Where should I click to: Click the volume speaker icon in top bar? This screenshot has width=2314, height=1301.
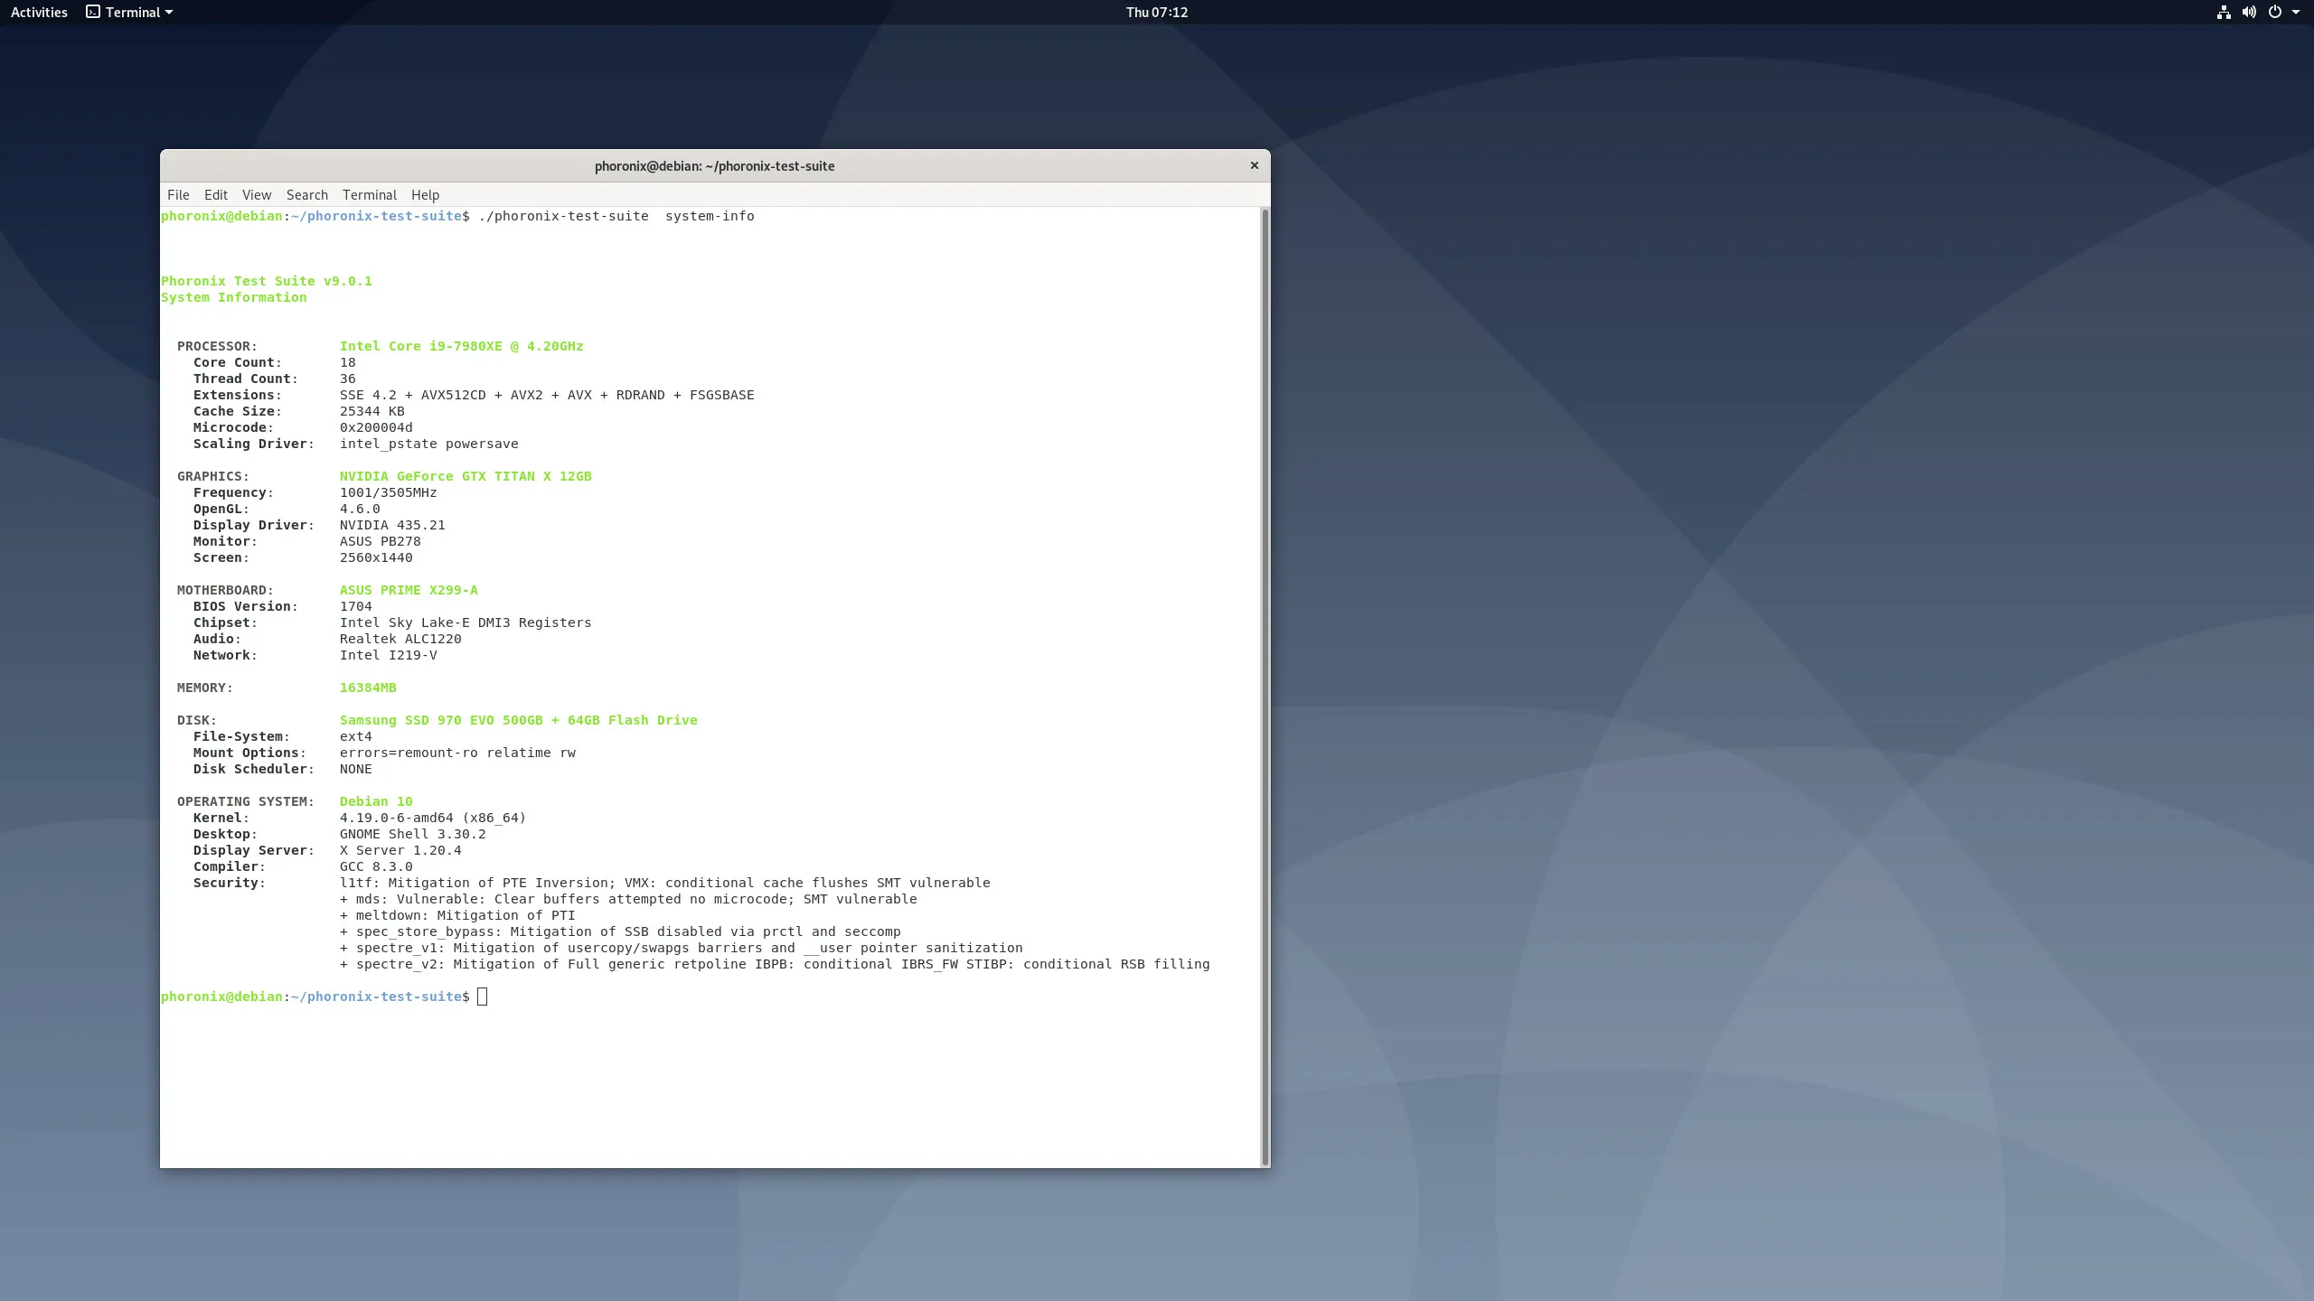(x=2249, y=13)
